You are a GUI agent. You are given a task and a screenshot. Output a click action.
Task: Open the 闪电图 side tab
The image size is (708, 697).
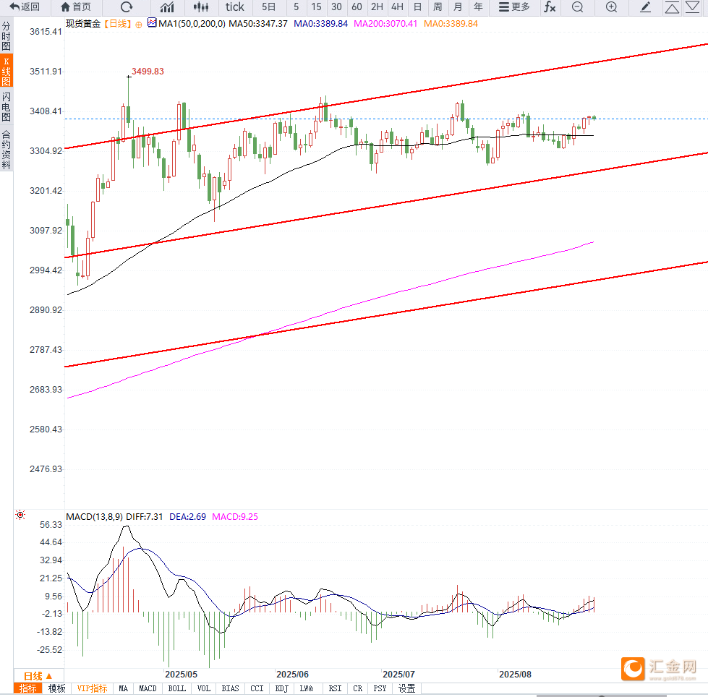tap(7, 106)
